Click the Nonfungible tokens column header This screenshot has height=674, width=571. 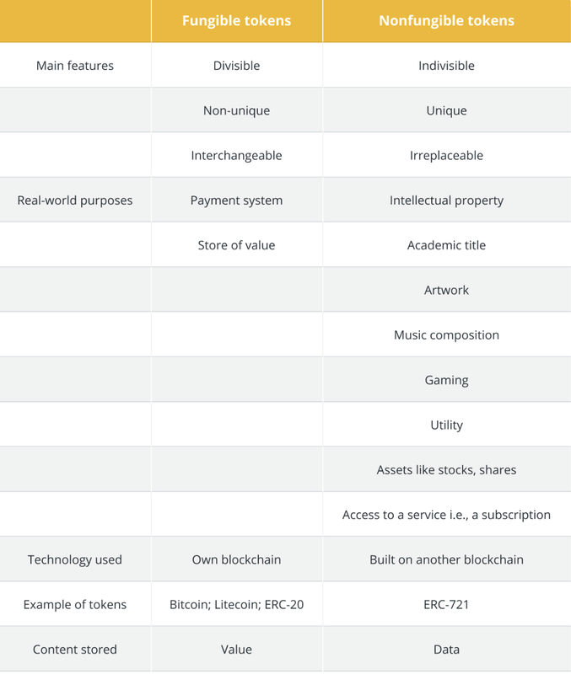click(x=446, y=20)
